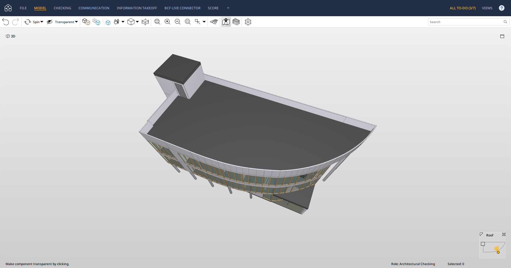Screen dimensions: 511x268
Task: Click the 3D view title label
Action: pos(11,36)
